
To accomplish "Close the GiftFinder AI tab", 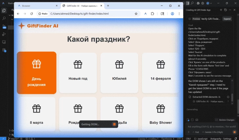I will (101, 6).
